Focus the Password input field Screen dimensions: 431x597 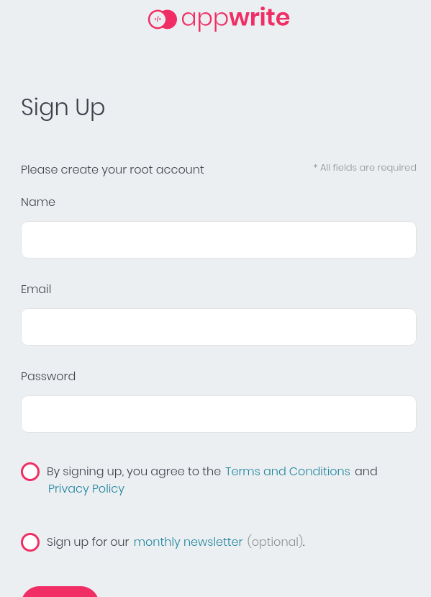(x=219, y=414)
